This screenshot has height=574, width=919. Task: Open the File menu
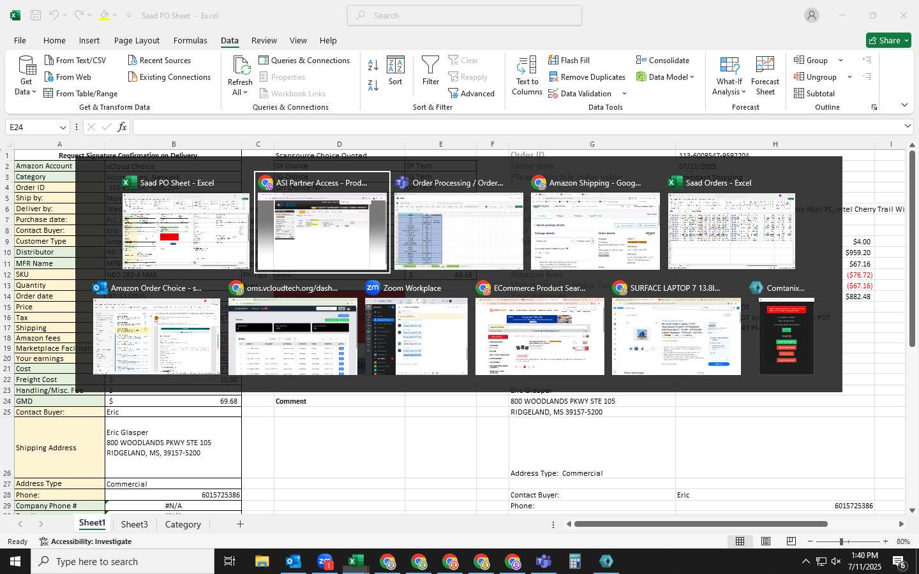point(20,40)
